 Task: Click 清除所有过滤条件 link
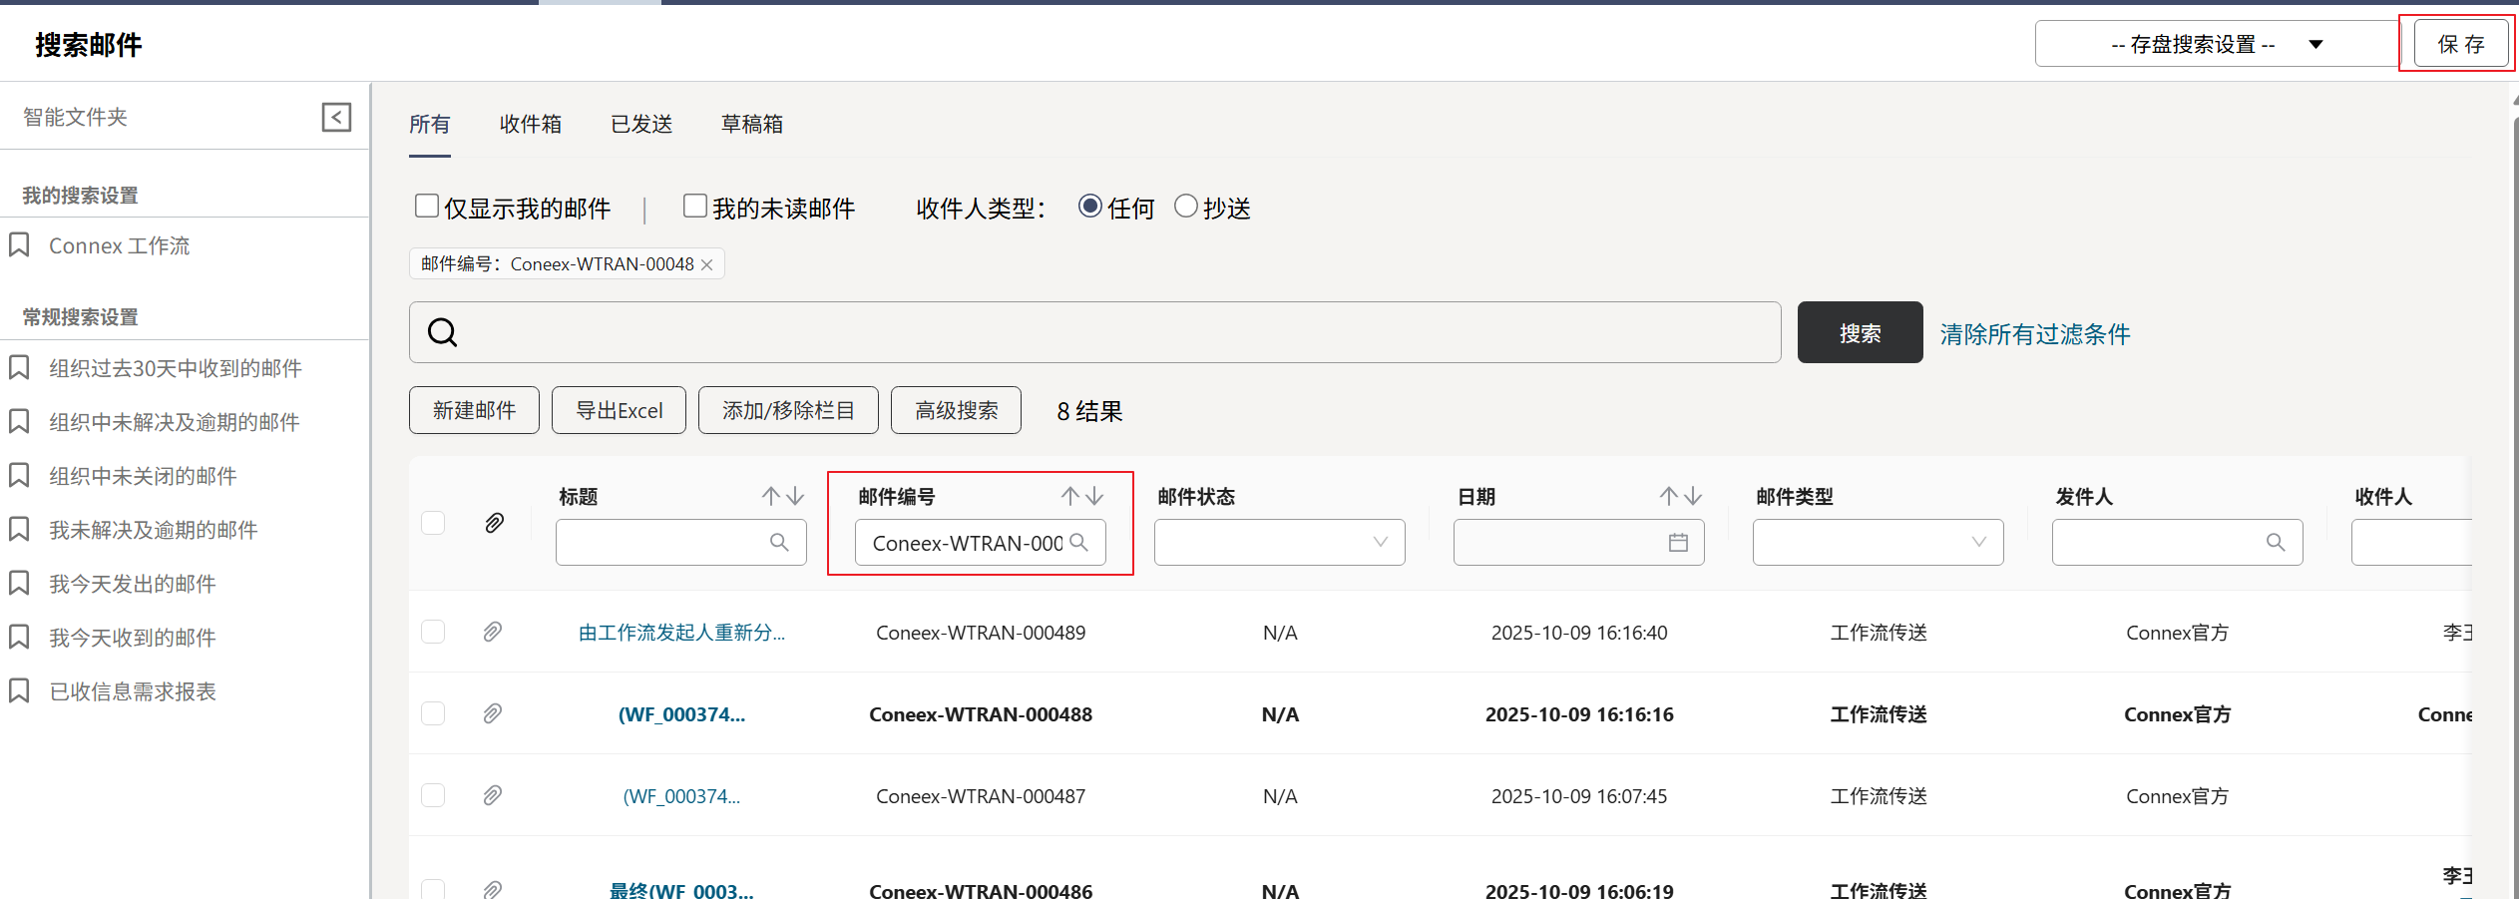2034,333
